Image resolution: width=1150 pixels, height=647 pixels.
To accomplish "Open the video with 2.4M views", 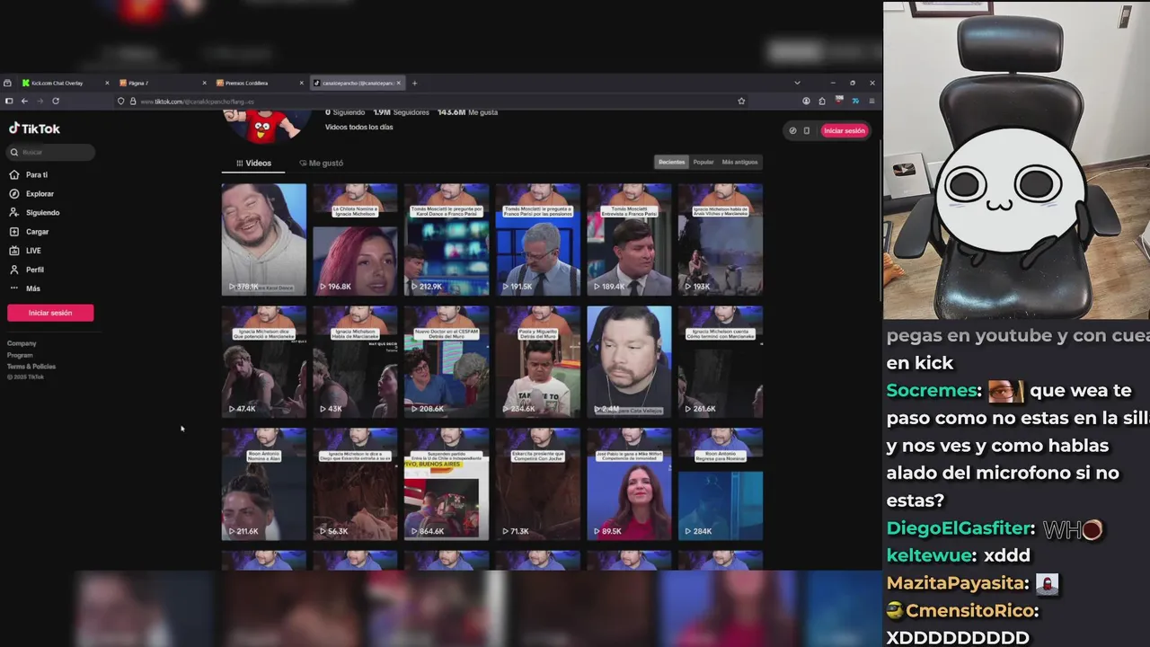I will pos(629,361).
